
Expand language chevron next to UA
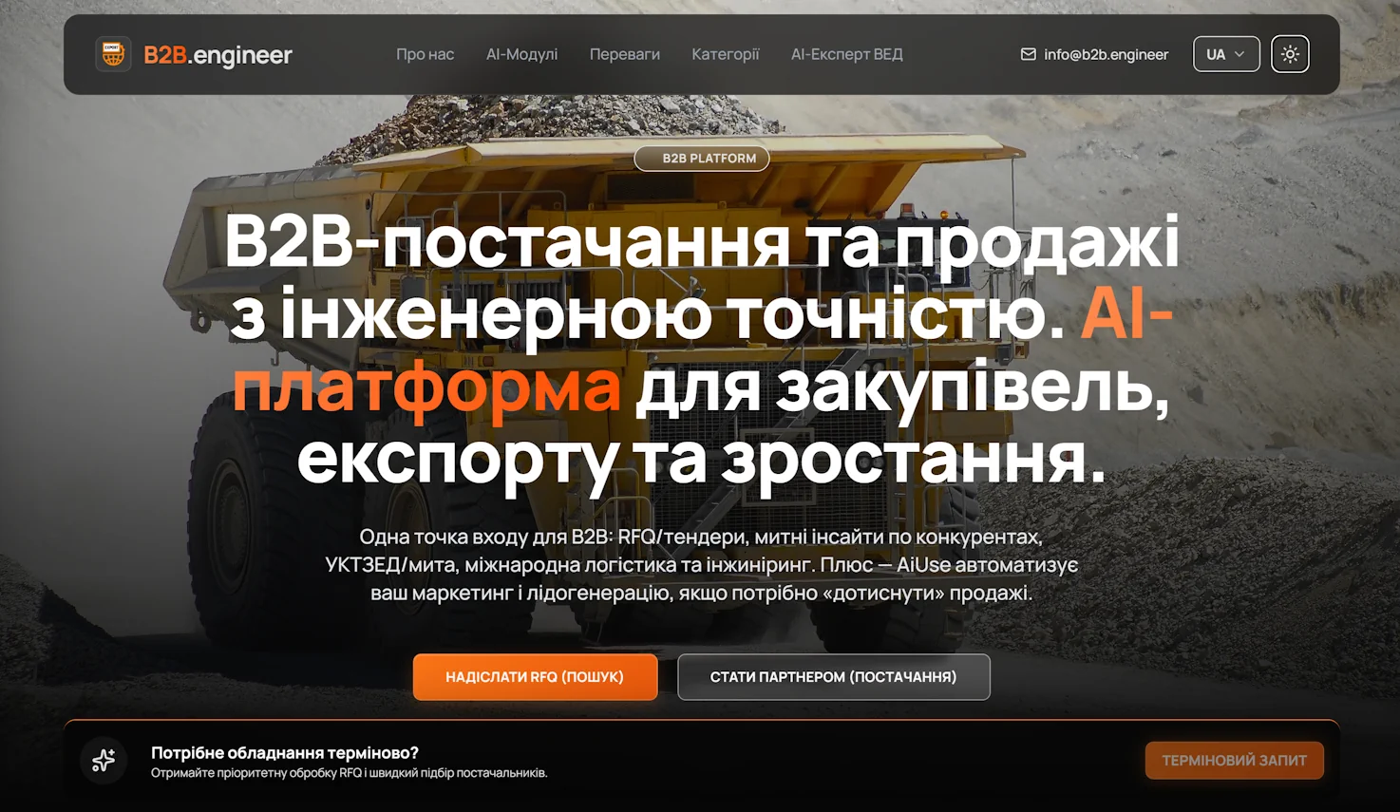point(1239,54)
